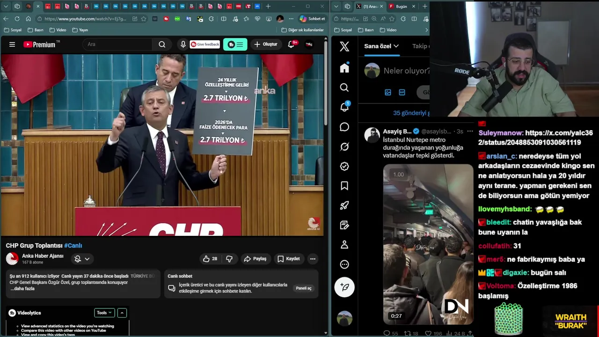The width and height of the screenshot is (599, 337).
Task: Select the Sana özel timeline tab
Action: coord(381,46)
